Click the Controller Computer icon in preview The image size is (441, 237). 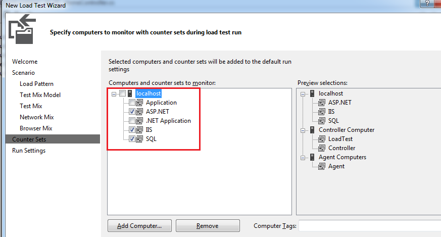coord(312,130)
